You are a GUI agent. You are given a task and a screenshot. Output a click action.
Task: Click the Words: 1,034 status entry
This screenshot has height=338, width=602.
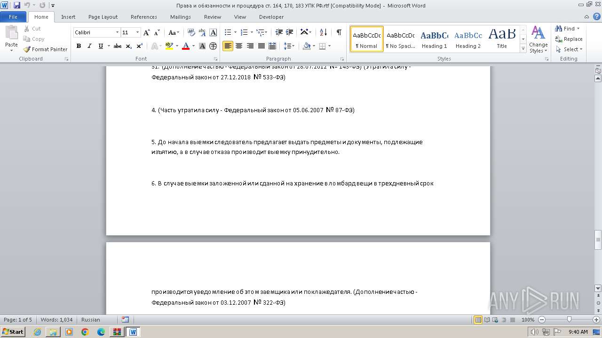[56, 320]
